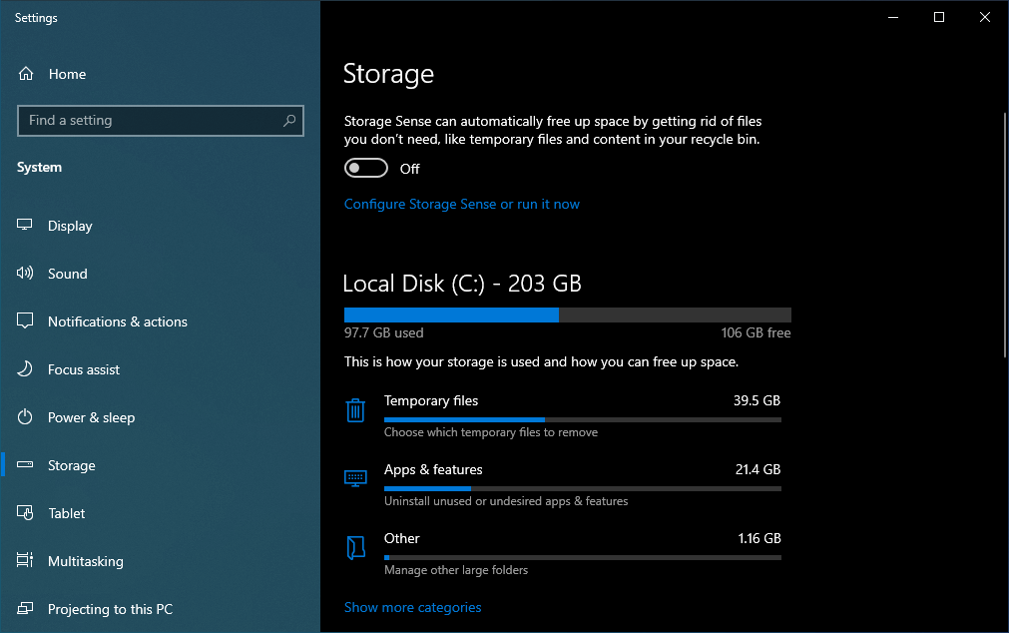The image size is (1009, 633).
Task: Go to Sound settings
Action: 161,274
